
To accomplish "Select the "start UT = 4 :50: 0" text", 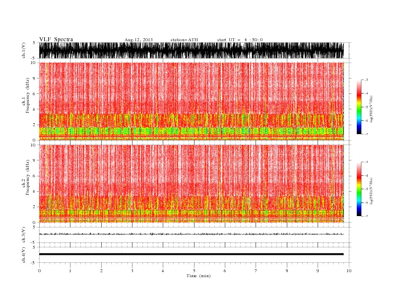I will [240, 40].
